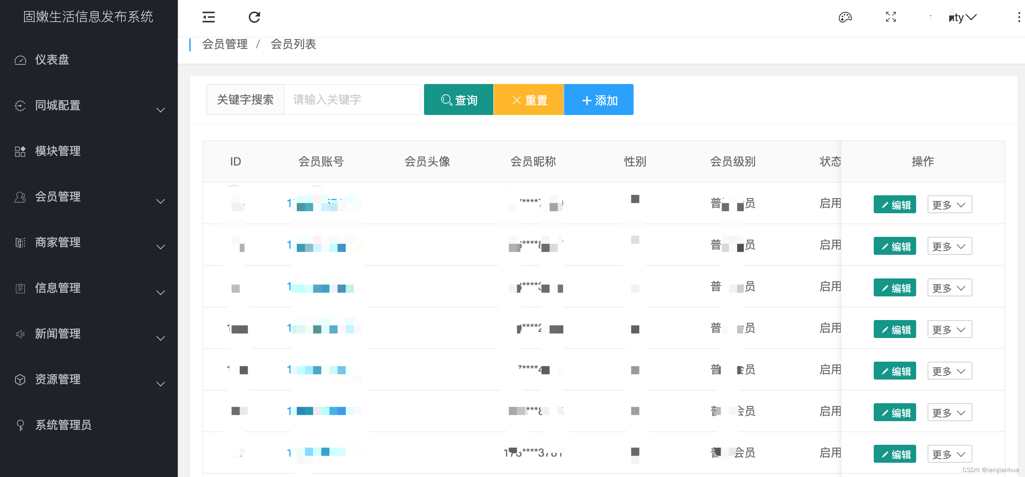Click the collapse sidebar menu icon
1025x477 pixels.
(208, 17)
